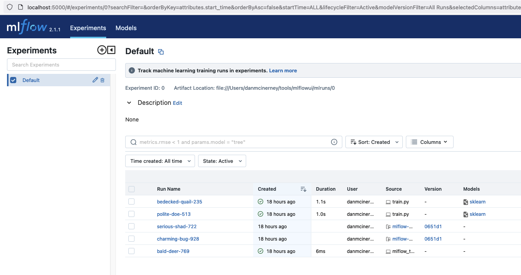The image size is (521, 275).
Task: Open the Learn more link
Action: click(283, 70)
